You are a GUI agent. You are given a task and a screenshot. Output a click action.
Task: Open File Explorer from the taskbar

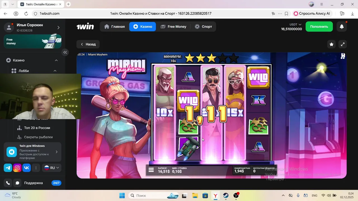point(195,195)
